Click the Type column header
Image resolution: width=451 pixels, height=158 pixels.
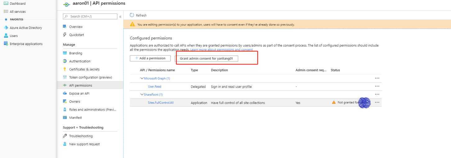pos(194,70)
